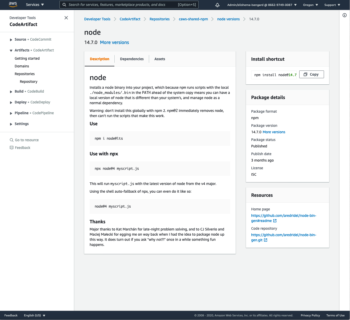Image resolution: width=350 pixels, height=320 pixels.
Task: Click caws-shared-npm breadcrumb link
Action: (193, 19)
